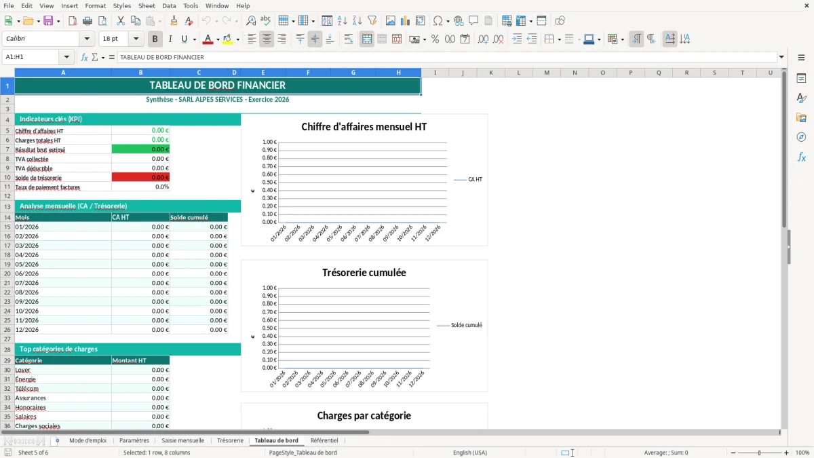
Task: Insert a comment with the speech bubble icon
Action: (473, 21)
